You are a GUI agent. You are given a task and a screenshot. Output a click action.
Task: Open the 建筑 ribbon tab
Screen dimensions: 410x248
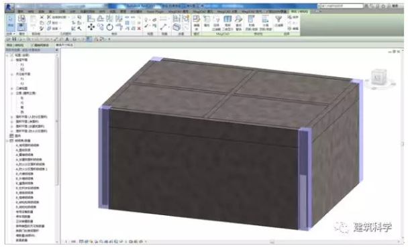21,12
